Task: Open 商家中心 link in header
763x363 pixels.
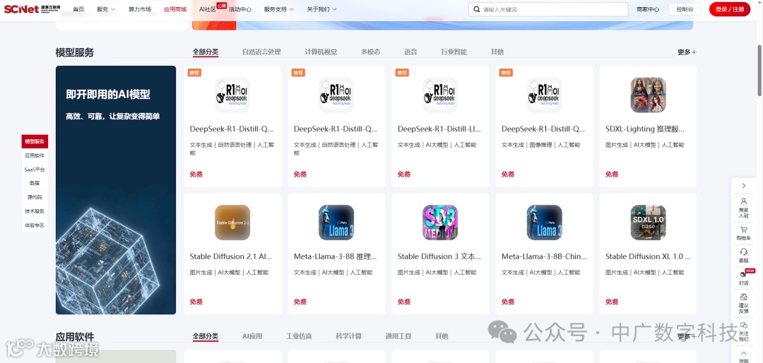Action: (648, 9)
